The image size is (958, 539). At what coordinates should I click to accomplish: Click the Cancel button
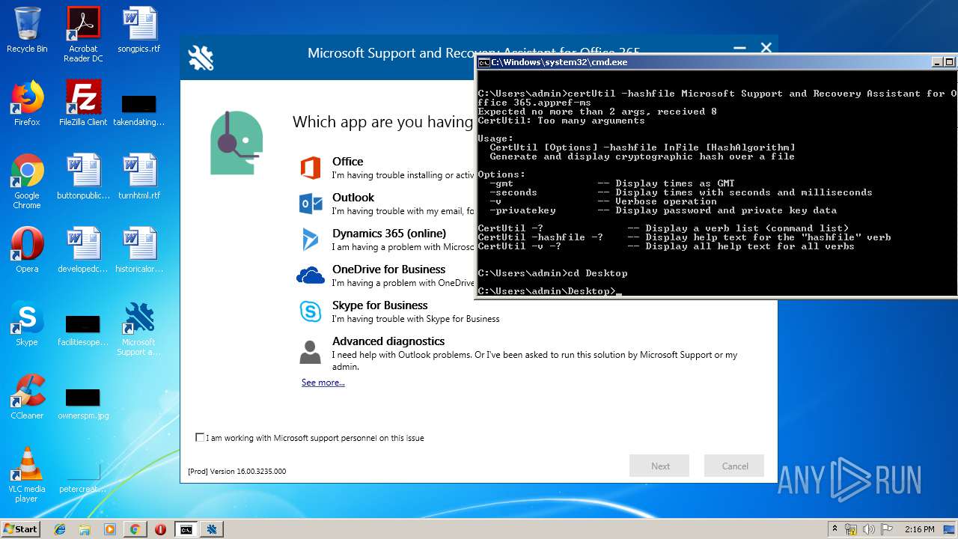[734, 466]
